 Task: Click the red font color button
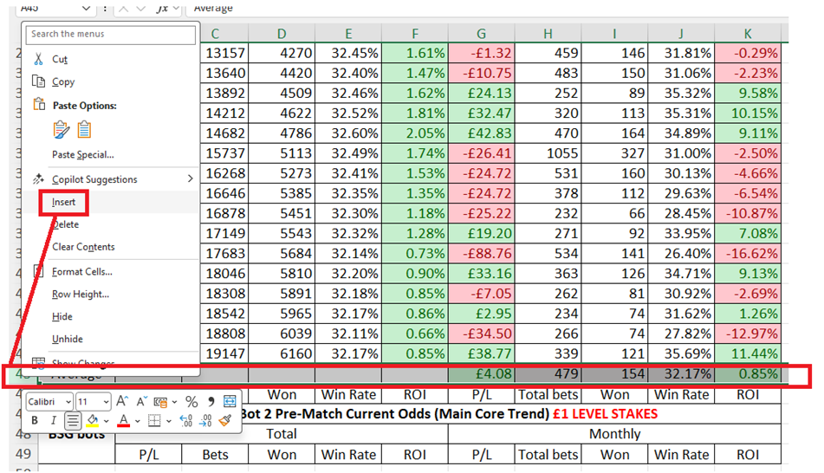pos(124,421)
